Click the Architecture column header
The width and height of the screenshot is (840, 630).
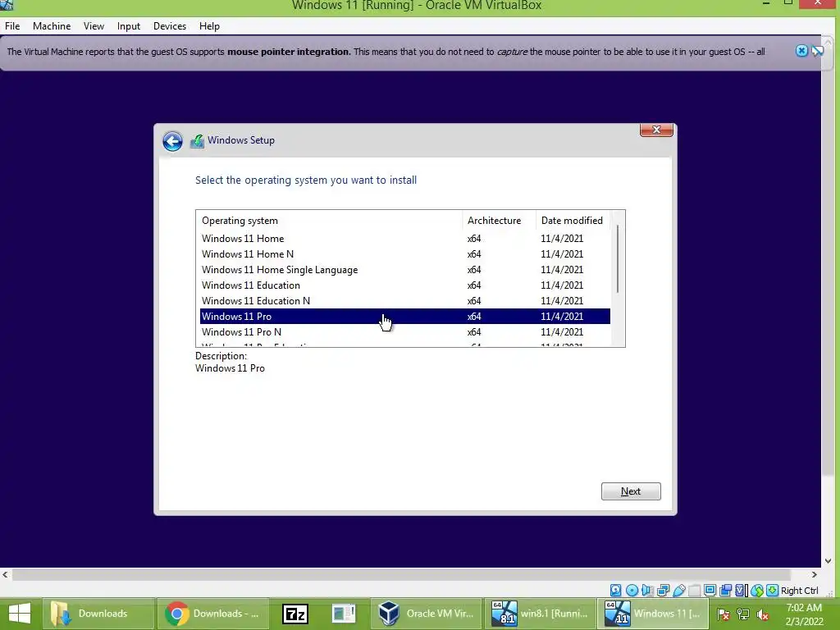(499, 221)
